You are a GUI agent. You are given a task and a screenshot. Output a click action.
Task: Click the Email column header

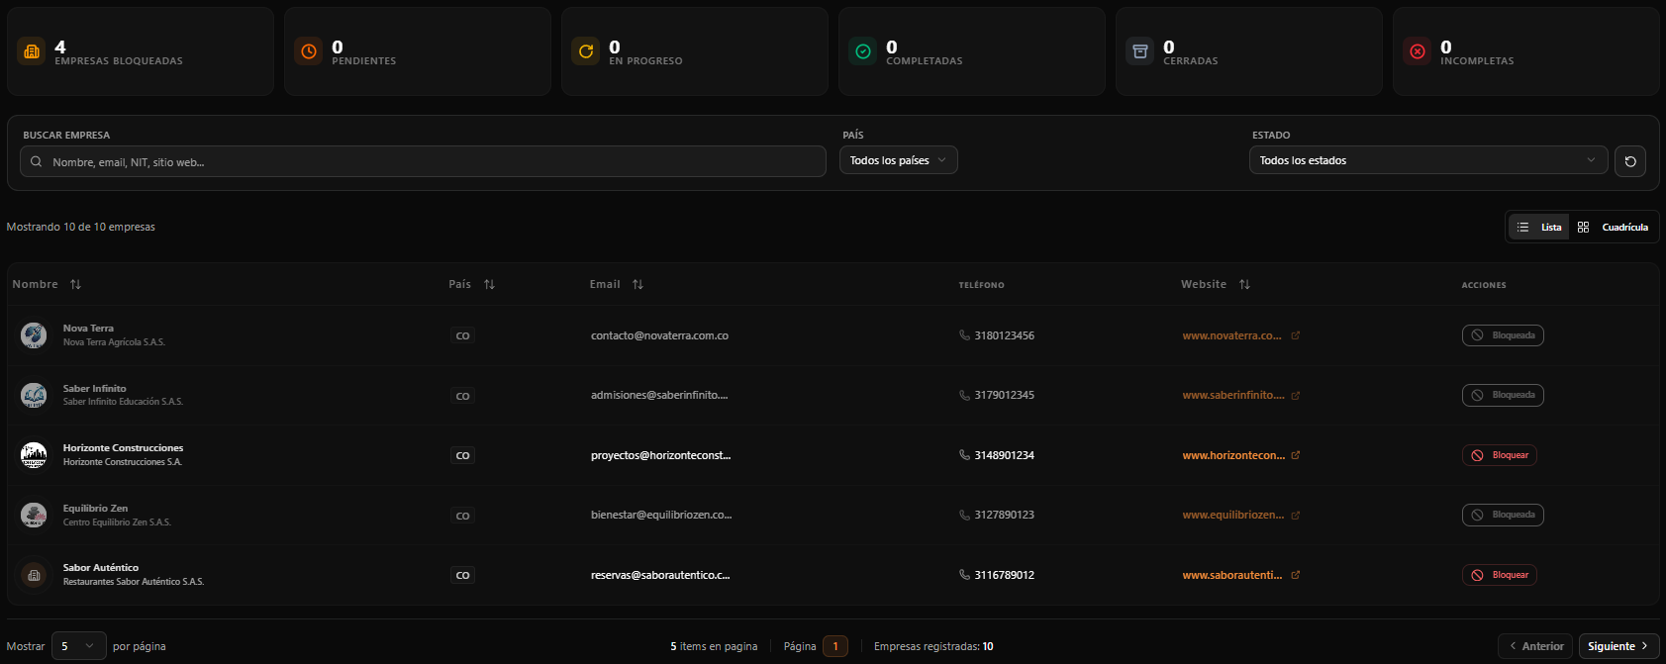point(605,284)
